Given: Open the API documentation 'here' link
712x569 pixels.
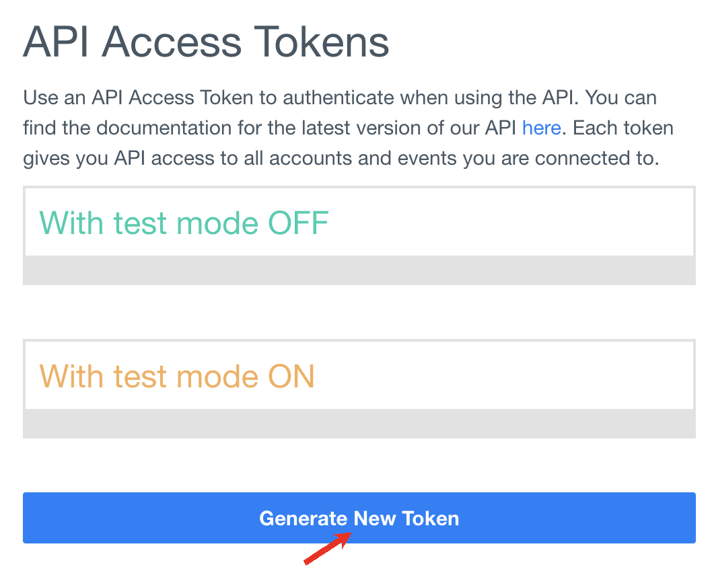Looking at the screenshot, I should coord(541,128).
